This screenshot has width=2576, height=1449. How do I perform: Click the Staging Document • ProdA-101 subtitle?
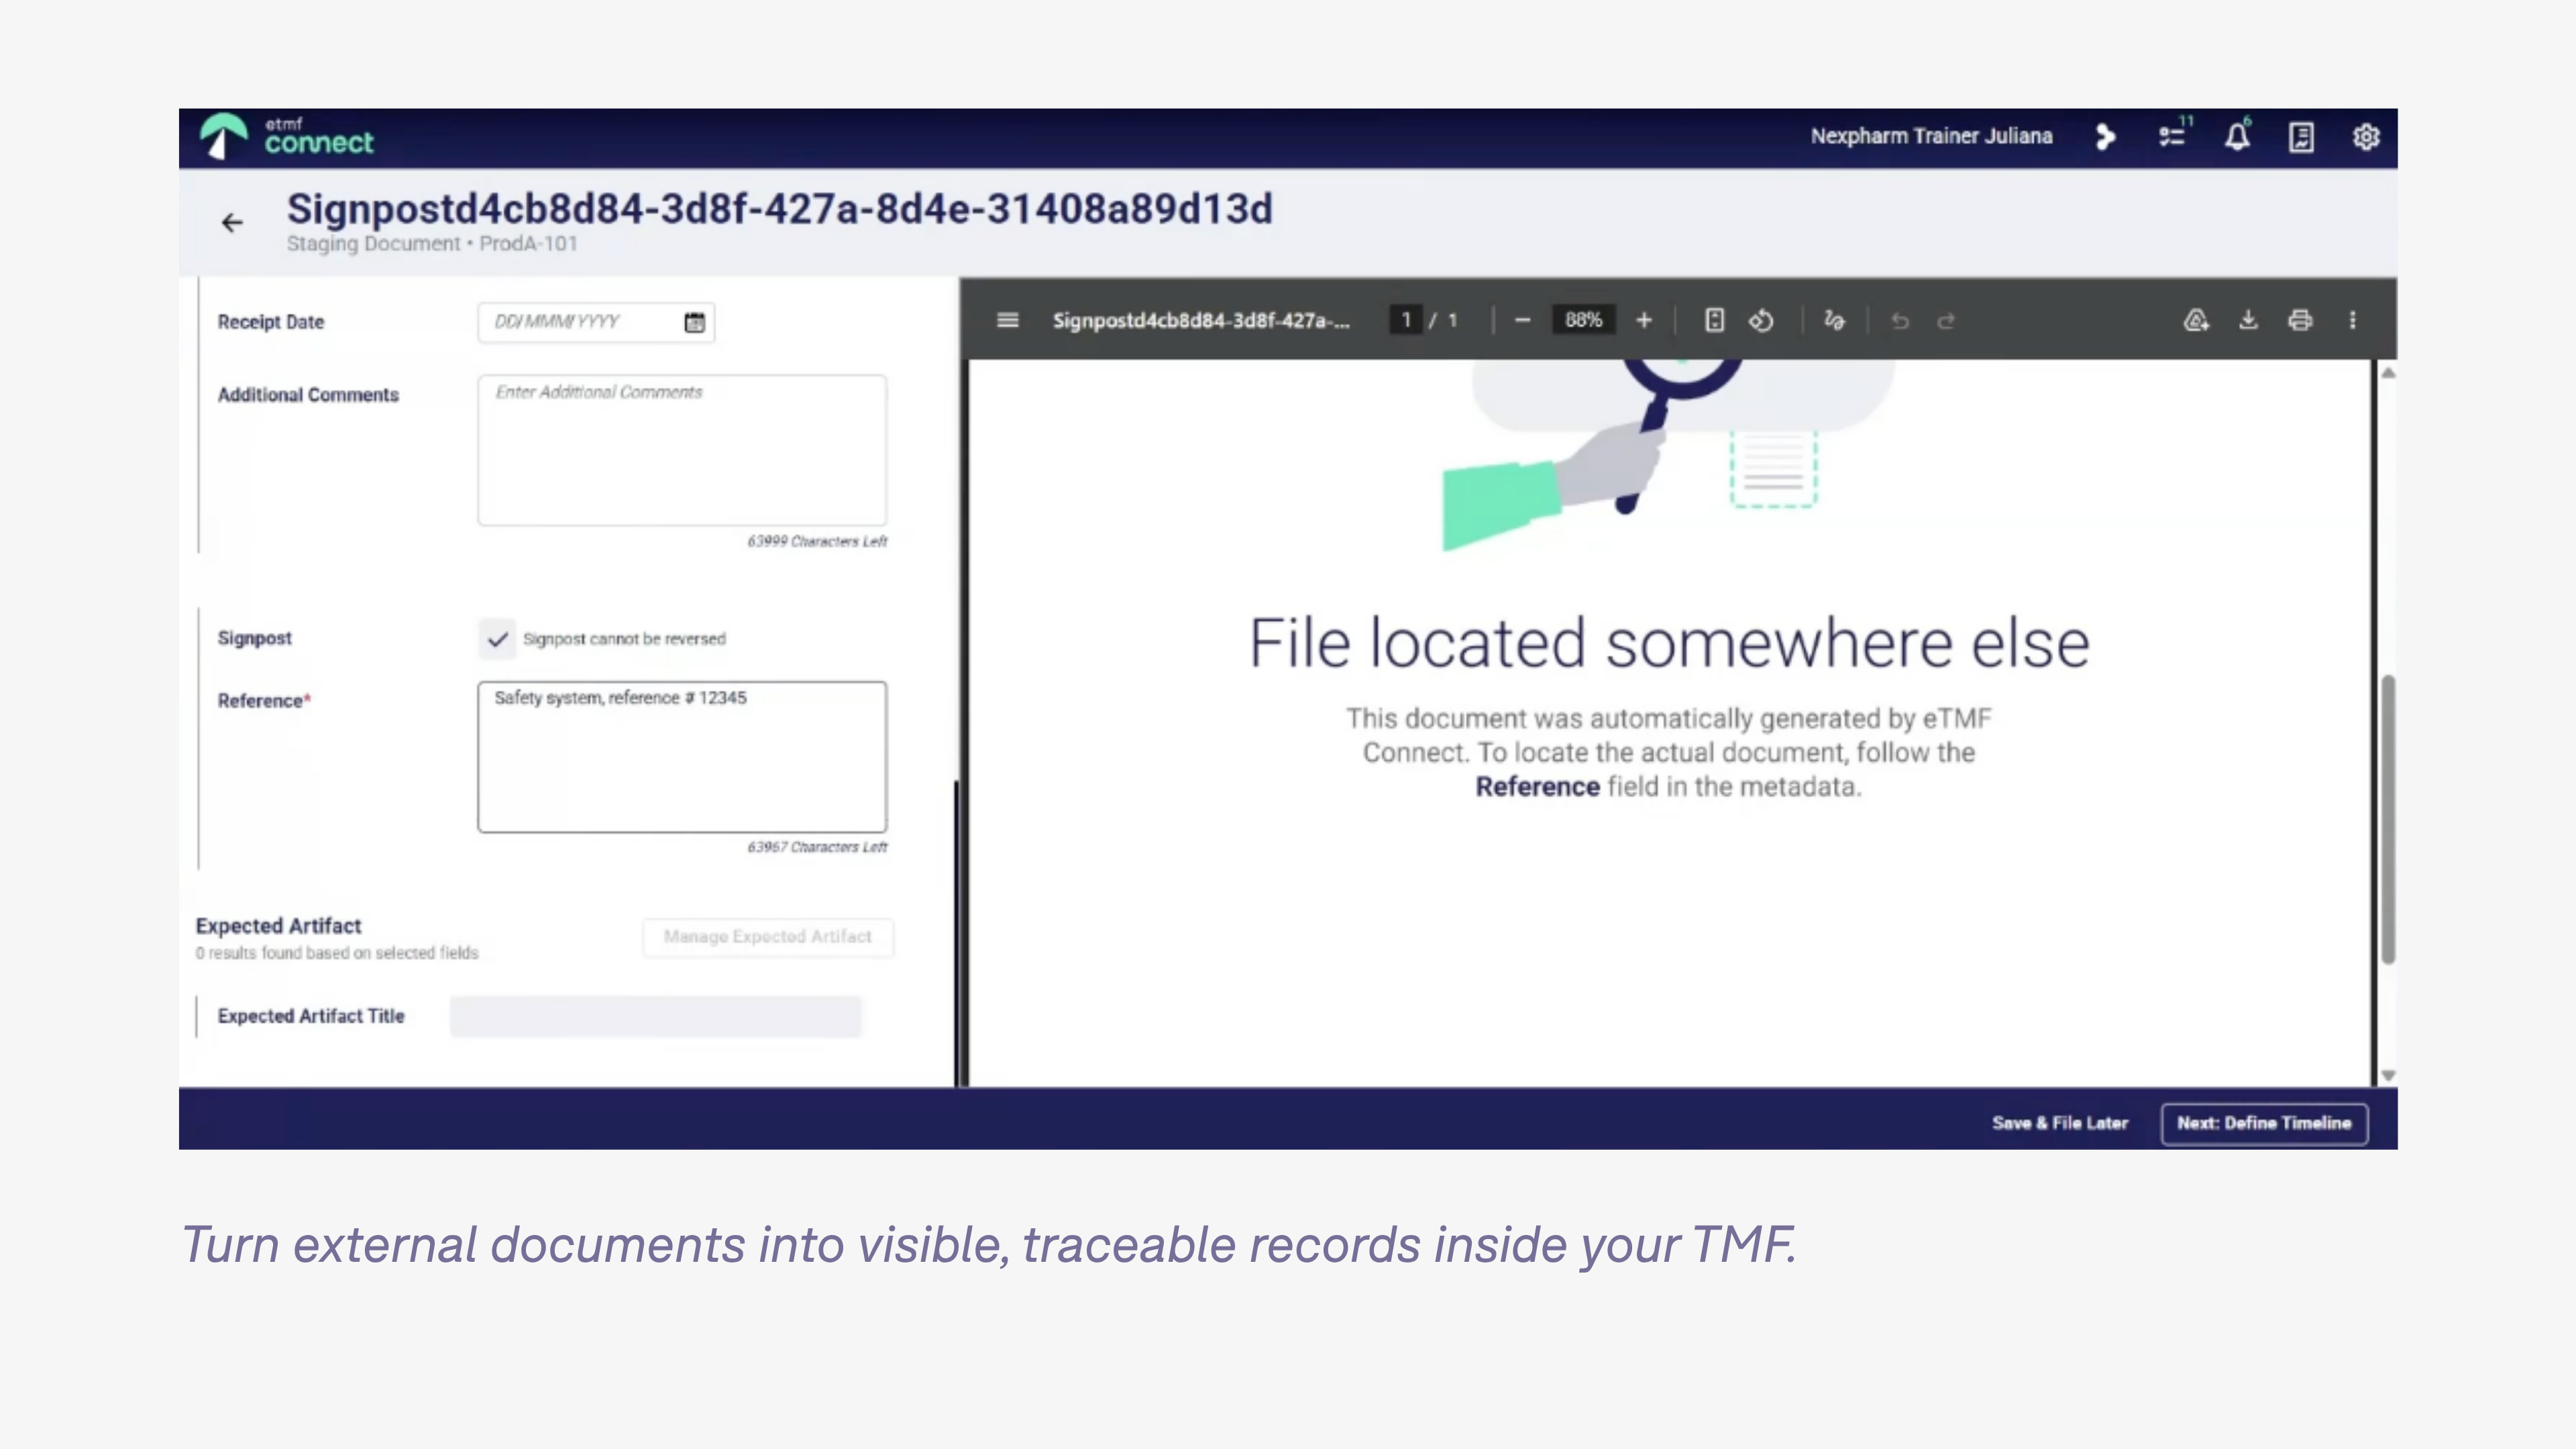tap(432, 244)
